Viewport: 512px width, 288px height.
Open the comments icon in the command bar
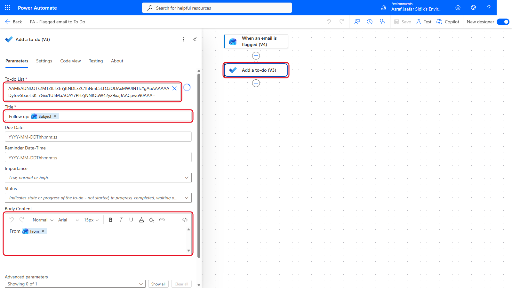click(357, 22)
